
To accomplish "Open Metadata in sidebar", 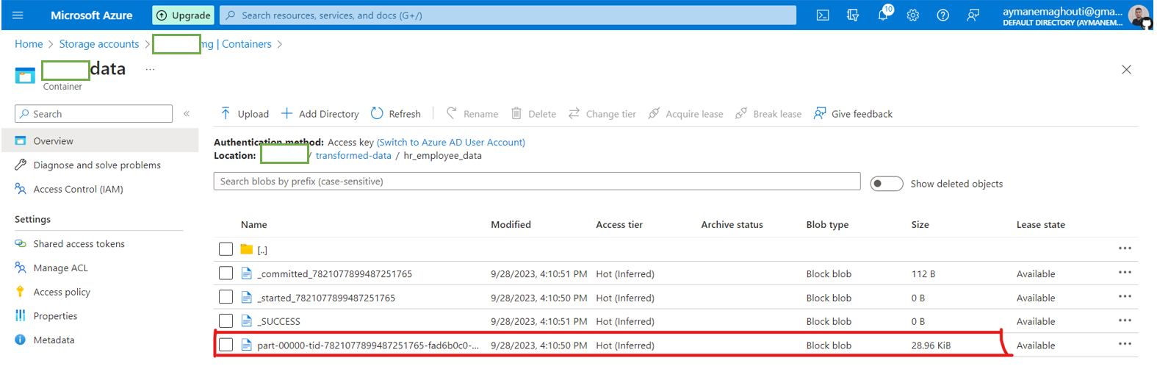I will (54, 340).
